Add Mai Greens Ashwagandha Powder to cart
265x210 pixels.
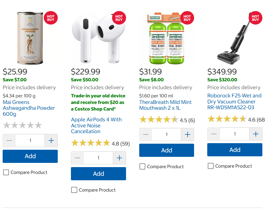[30, 156]
